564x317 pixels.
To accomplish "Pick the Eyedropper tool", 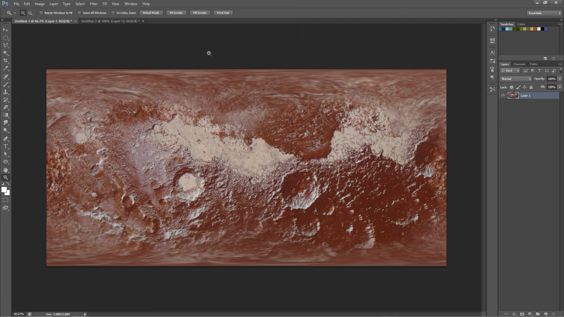I will coord(6,69).
